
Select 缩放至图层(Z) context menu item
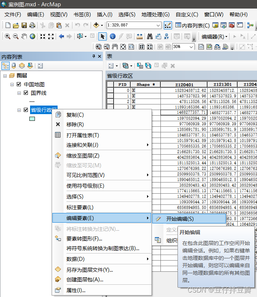tap(102, 156)
